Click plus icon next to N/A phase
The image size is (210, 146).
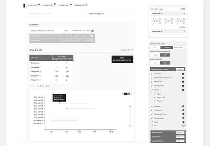183,126
